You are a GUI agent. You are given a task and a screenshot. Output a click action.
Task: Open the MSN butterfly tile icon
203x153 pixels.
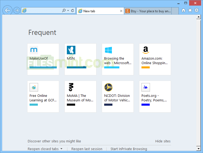point(71,50)
